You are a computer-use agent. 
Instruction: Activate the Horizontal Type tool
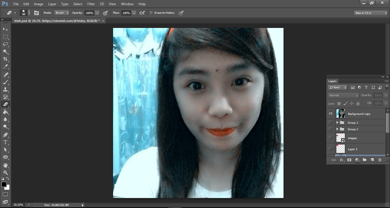point(5,142)
